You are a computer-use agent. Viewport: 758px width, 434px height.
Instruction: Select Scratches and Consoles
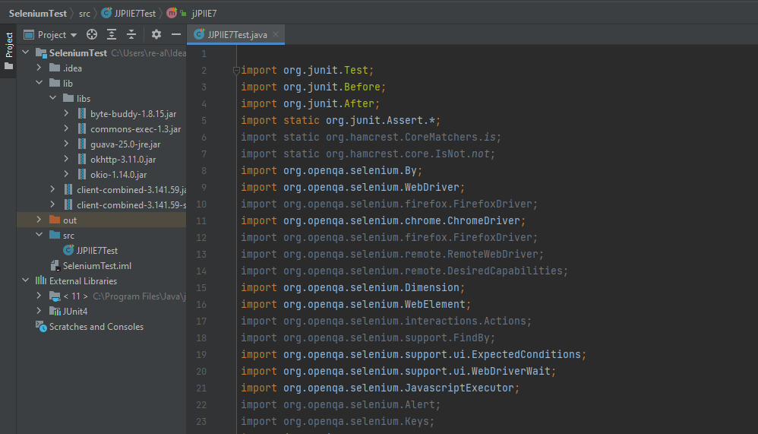click(x=96, y=327)
